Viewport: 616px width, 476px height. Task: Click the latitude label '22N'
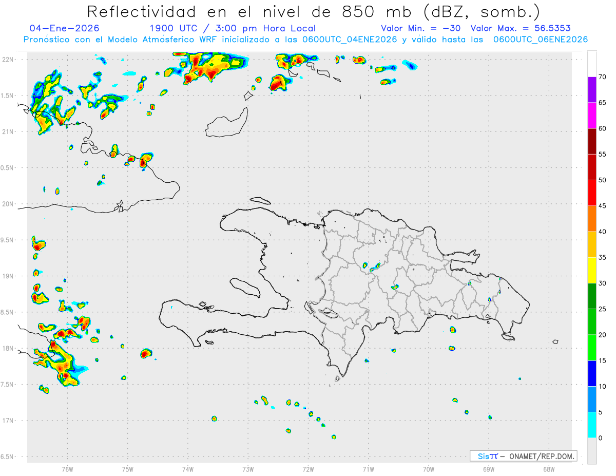pos(9,60)
